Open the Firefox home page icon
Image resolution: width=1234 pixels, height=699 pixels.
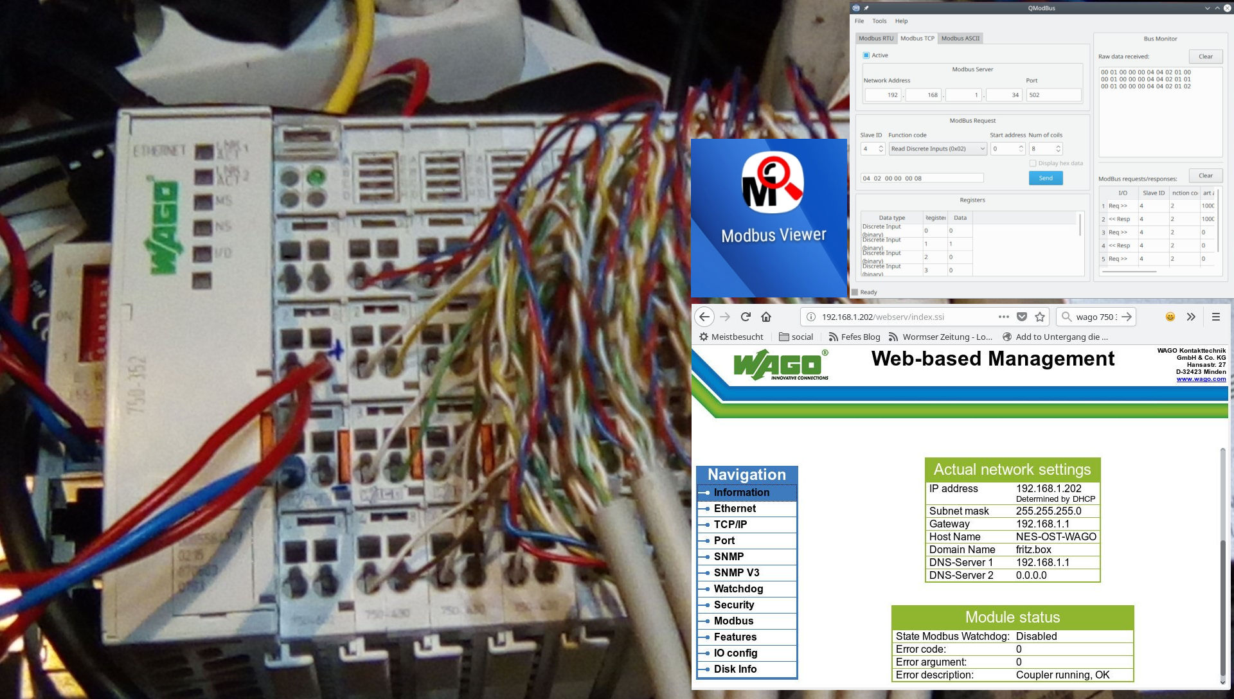[x=765, y=317]
